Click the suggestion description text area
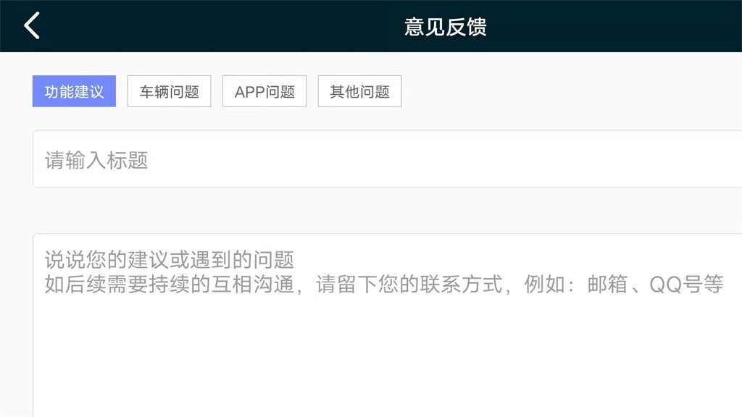Image resolution: width=742 pixels, height=417 pixels. 387,325
